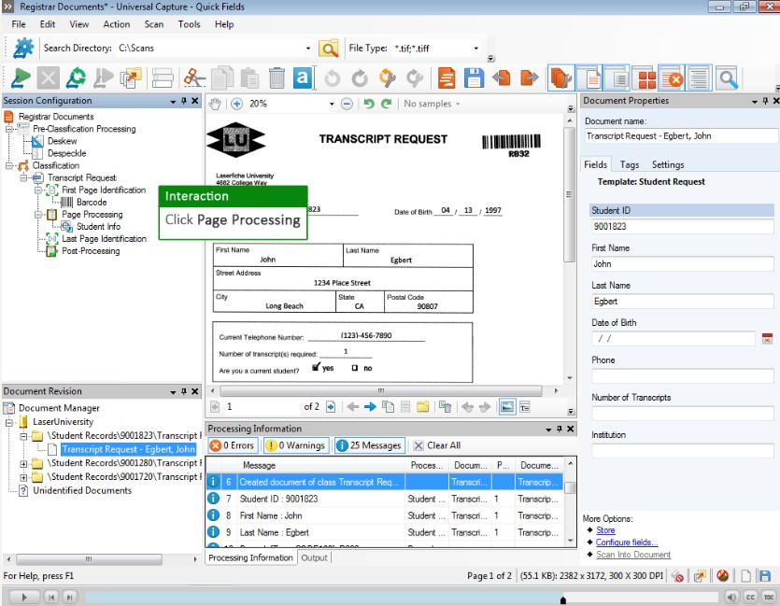Click the split document scissors icon
This screenshot has height=606, width=780.
coord(194,78)
